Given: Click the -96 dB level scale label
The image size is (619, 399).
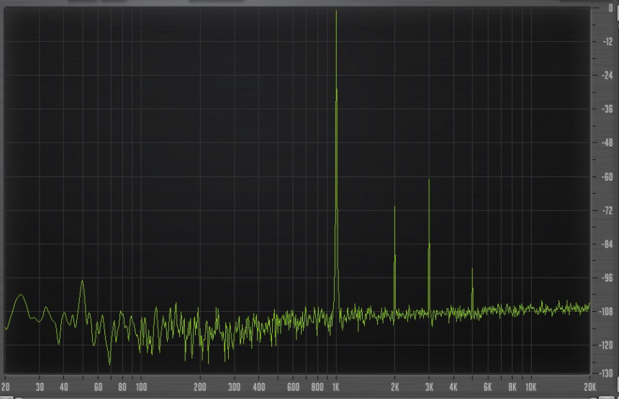Looking at the screenshot, I should [607, 278].
